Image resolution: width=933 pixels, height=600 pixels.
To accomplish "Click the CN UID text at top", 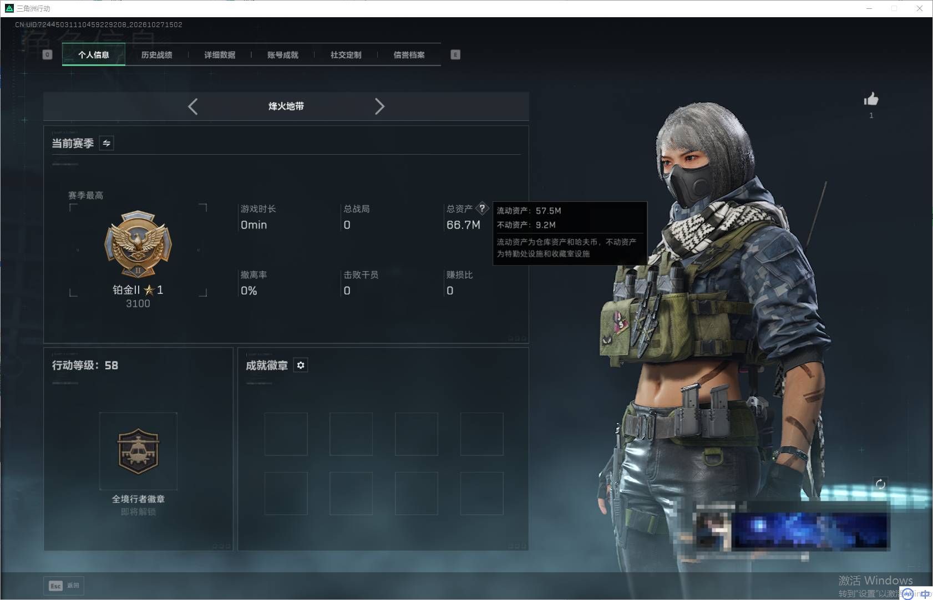I will pos(99,25).
